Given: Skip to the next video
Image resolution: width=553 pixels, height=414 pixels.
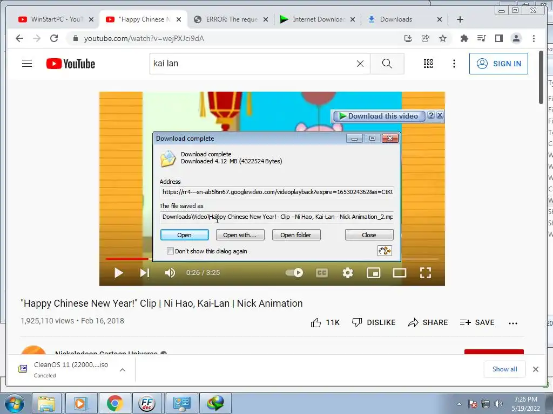Looking at the screenshot, I should (145, 273).
